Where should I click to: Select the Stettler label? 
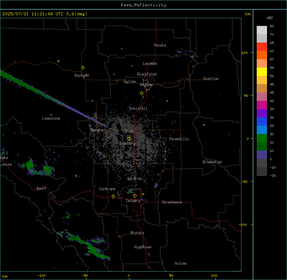pyautogui.click(x=211, y=79)
